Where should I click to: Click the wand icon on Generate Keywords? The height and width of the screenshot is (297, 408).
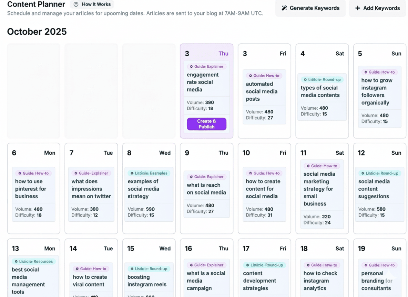pos(284,8)
